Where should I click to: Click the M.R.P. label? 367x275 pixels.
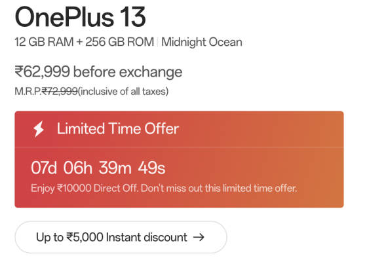[28, 91]
